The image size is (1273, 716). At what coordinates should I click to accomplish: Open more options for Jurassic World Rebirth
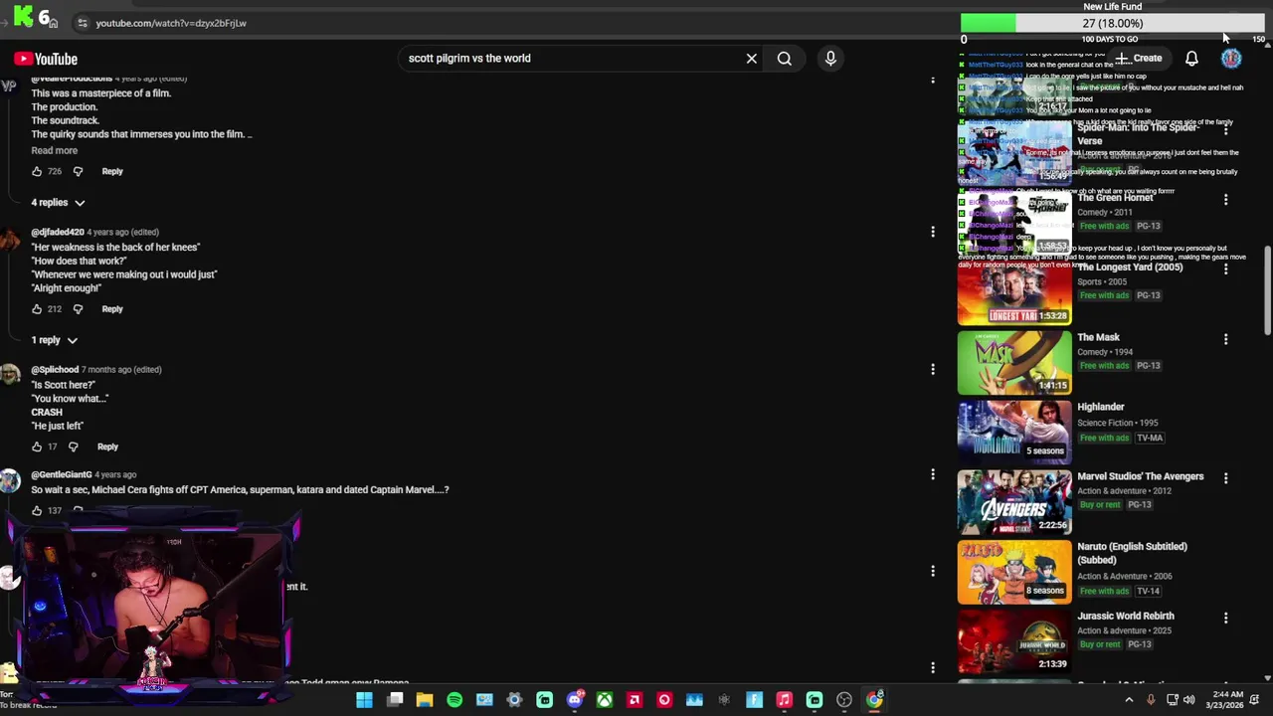1225,618
